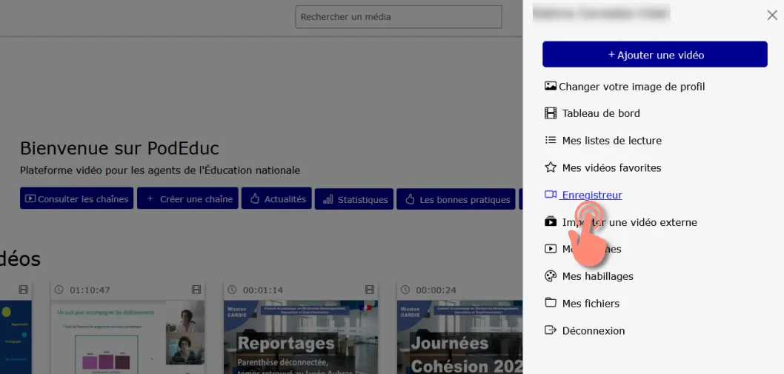Click the profile image picture icon
Image resolution: width=784 pixels, height=374 pixels.
(551, 86)
